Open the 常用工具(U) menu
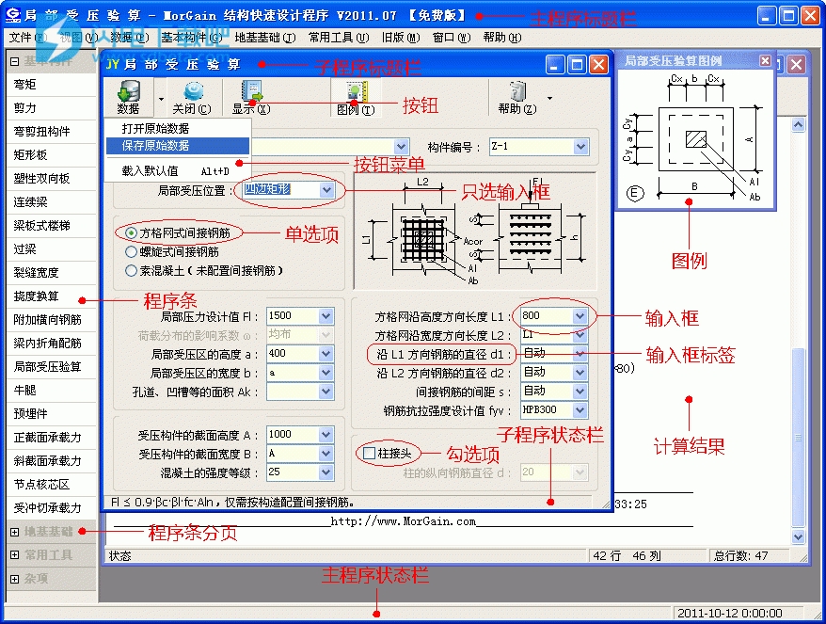Viewport: 826px width, 624px height. (x=339, y=38)
